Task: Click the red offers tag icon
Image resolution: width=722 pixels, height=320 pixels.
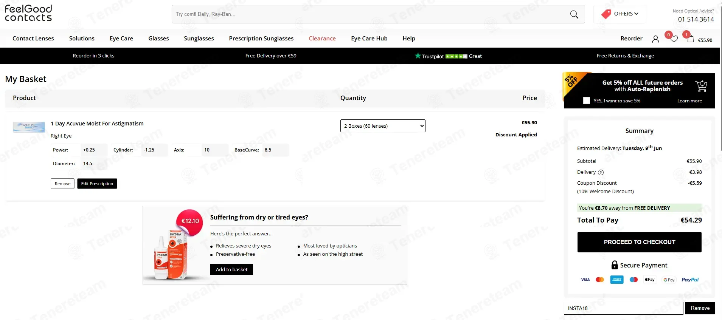Action: pos(606,14)
